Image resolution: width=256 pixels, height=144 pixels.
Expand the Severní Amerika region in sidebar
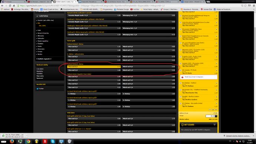pyautogui.click(x=43, y=33)
